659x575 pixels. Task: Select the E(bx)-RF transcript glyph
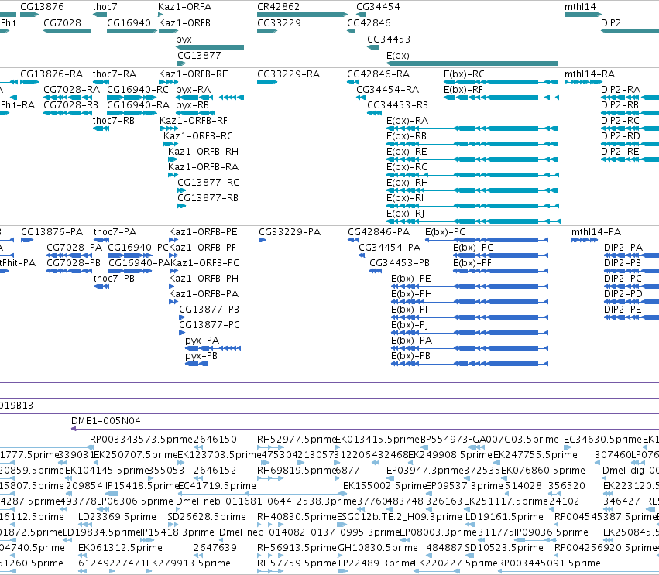(501, 98)
